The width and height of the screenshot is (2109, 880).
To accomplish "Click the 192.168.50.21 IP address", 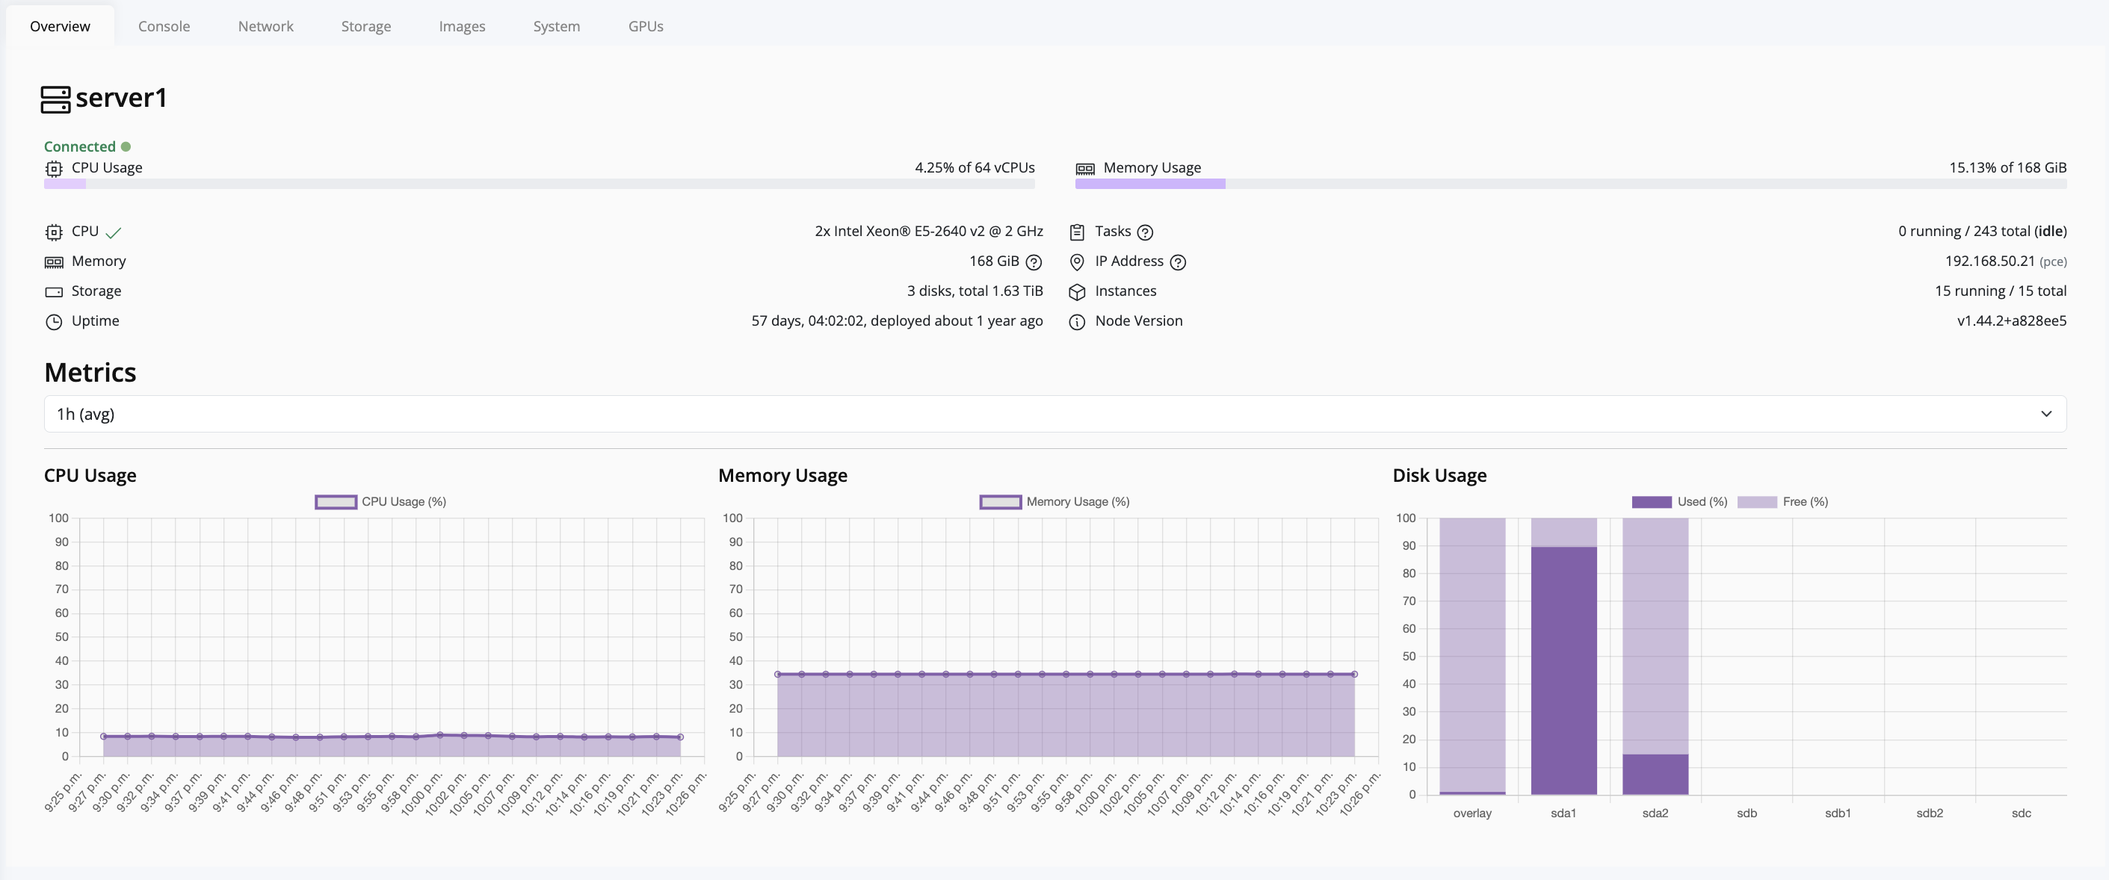I will [1989, 261].
